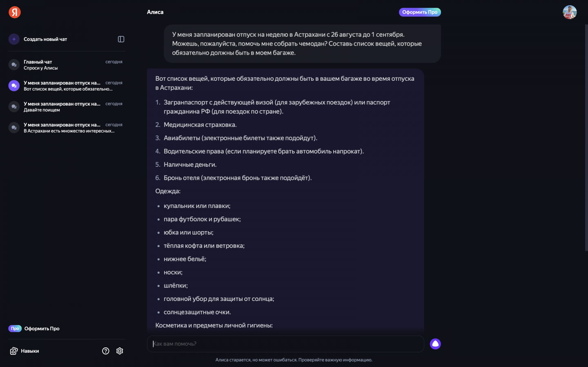Collapse the sidebar panel
Viewport: 588px width, 367px height.
[121, 39]
